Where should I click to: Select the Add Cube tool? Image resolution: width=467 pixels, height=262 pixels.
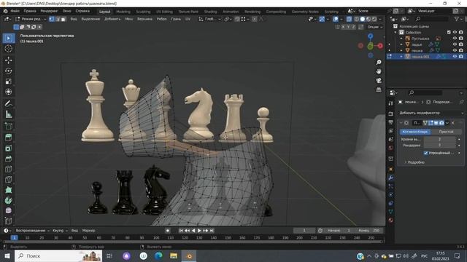pyautogui.click(x=8, y=126)
